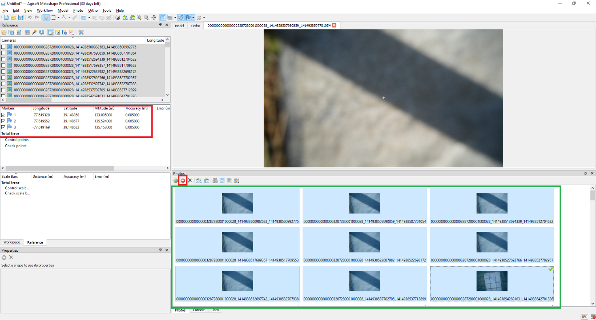Select the Import Reference icon
This screenshot has width=596, height=320.
point(5,32)
